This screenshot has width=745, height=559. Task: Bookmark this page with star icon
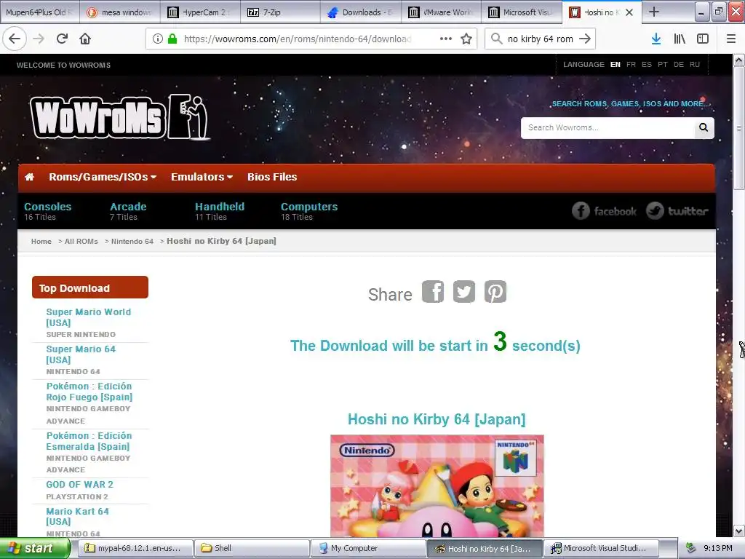coord(466,39)
